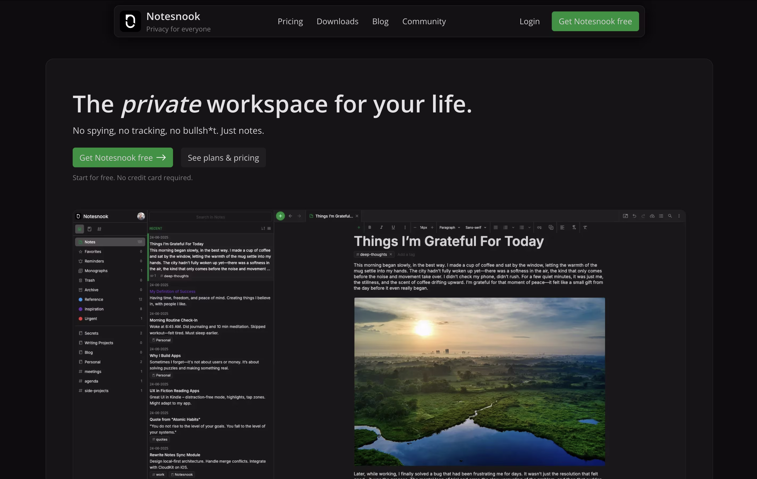Screen dimensions: 757x479
Task: Visit the Community page
Action: (424, 21)
